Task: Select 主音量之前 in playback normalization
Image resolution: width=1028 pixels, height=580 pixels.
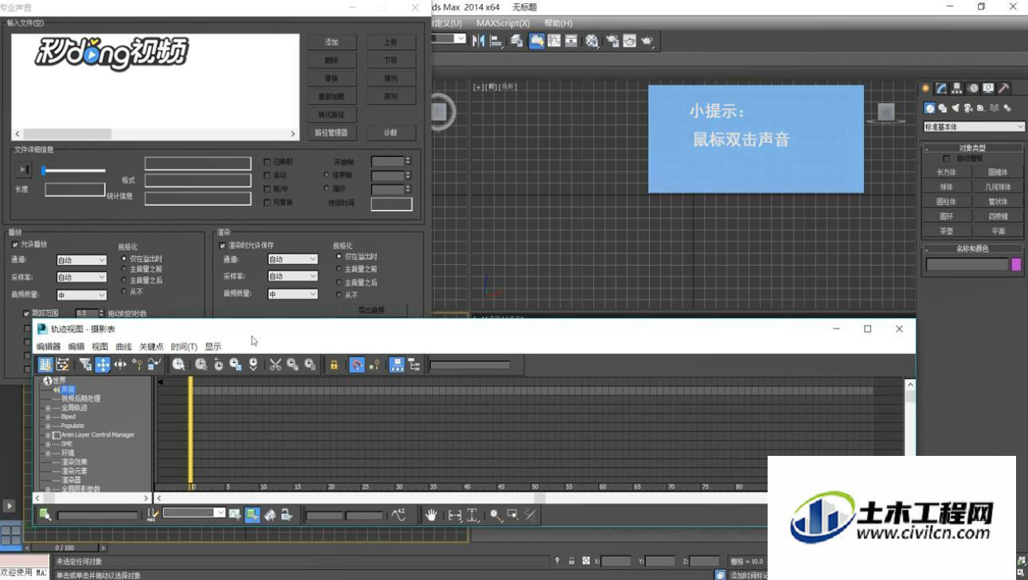Action: (123, 269)
